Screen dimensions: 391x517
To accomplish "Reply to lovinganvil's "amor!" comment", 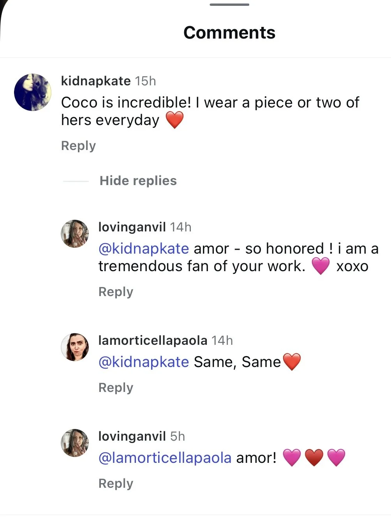I will pos(116,483).
